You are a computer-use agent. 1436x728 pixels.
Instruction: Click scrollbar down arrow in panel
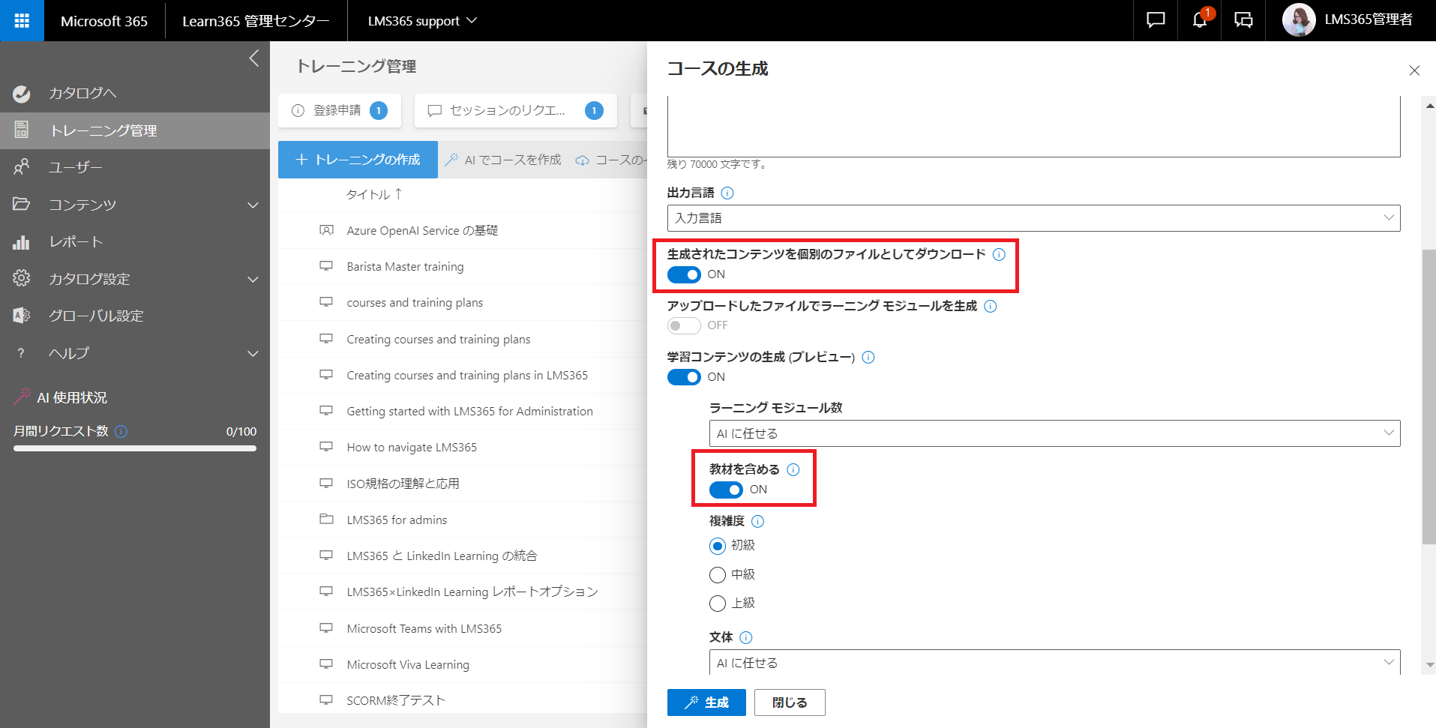point(1429,664)
